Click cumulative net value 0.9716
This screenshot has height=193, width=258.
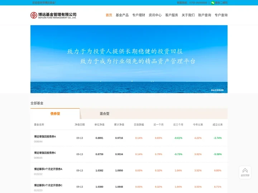pyautogui.click(x=119, y=138)
